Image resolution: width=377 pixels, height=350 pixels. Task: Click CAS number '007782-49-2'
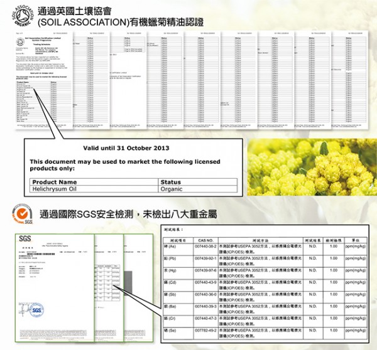pos(205,331)
